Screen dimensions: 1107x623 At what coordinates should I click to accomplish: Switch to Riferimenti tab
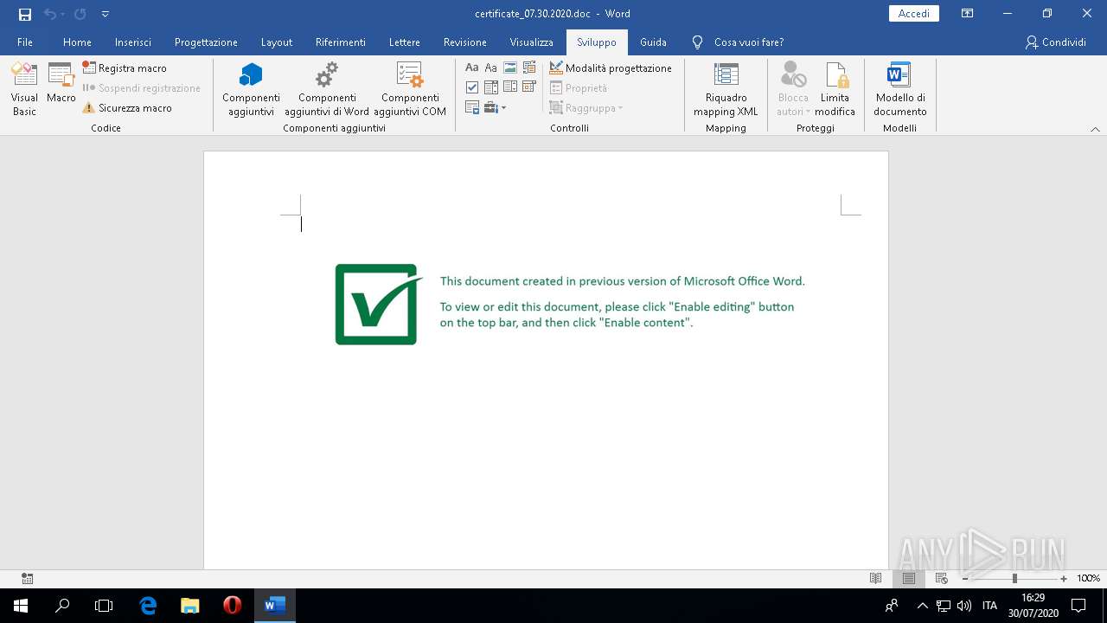341,42
